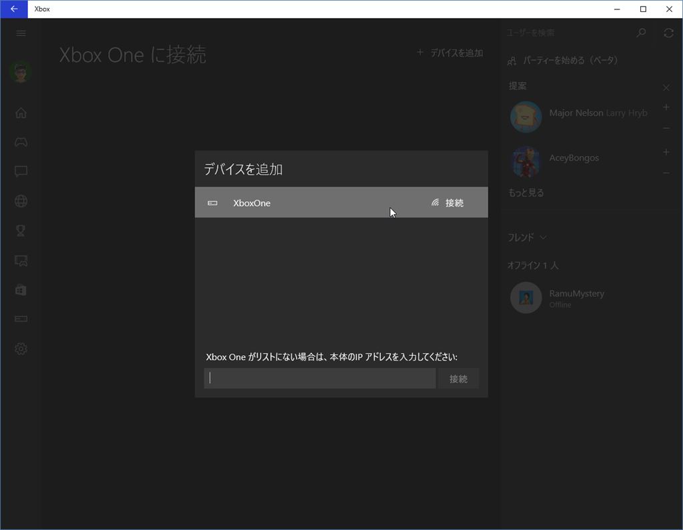Open the profile avatar in the sidebar
The image size is (683, 530).
pyautogui.click(x=21, y=72)
